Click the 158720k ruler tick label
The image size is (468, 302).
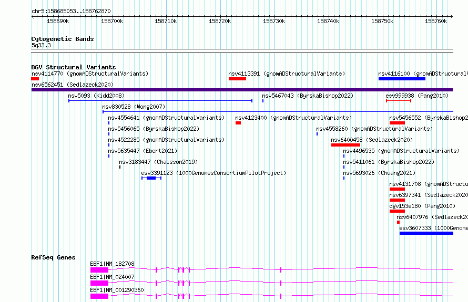[x=220, y=21]
